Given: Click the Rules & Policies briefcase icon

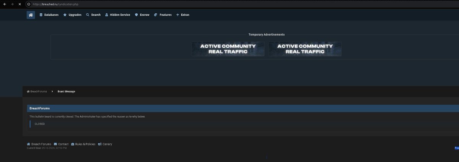Looking at the screenshot, I should pos(73,144).
